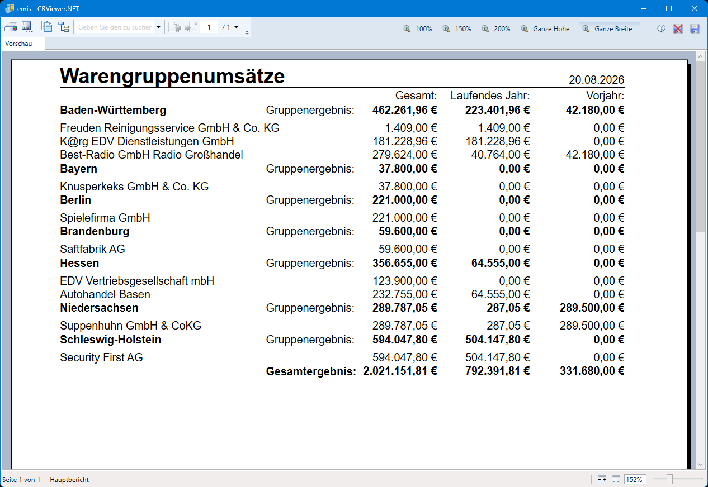Click the red X close-report icon
Image resolution: width=708 pixels, height=487 pixels.
[678, 28]
